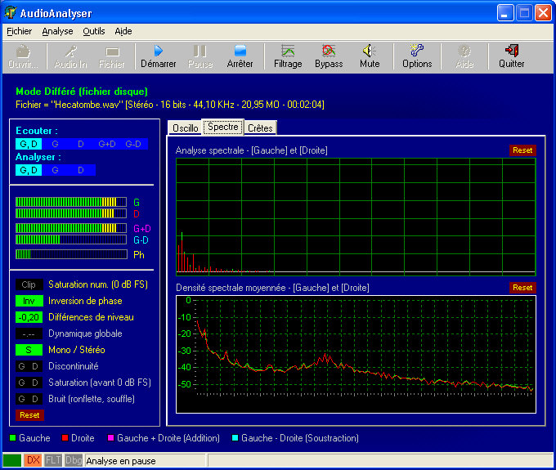Select G-D listening mode under Ecouter
The image size is (556, 470).
pos(133,144)
